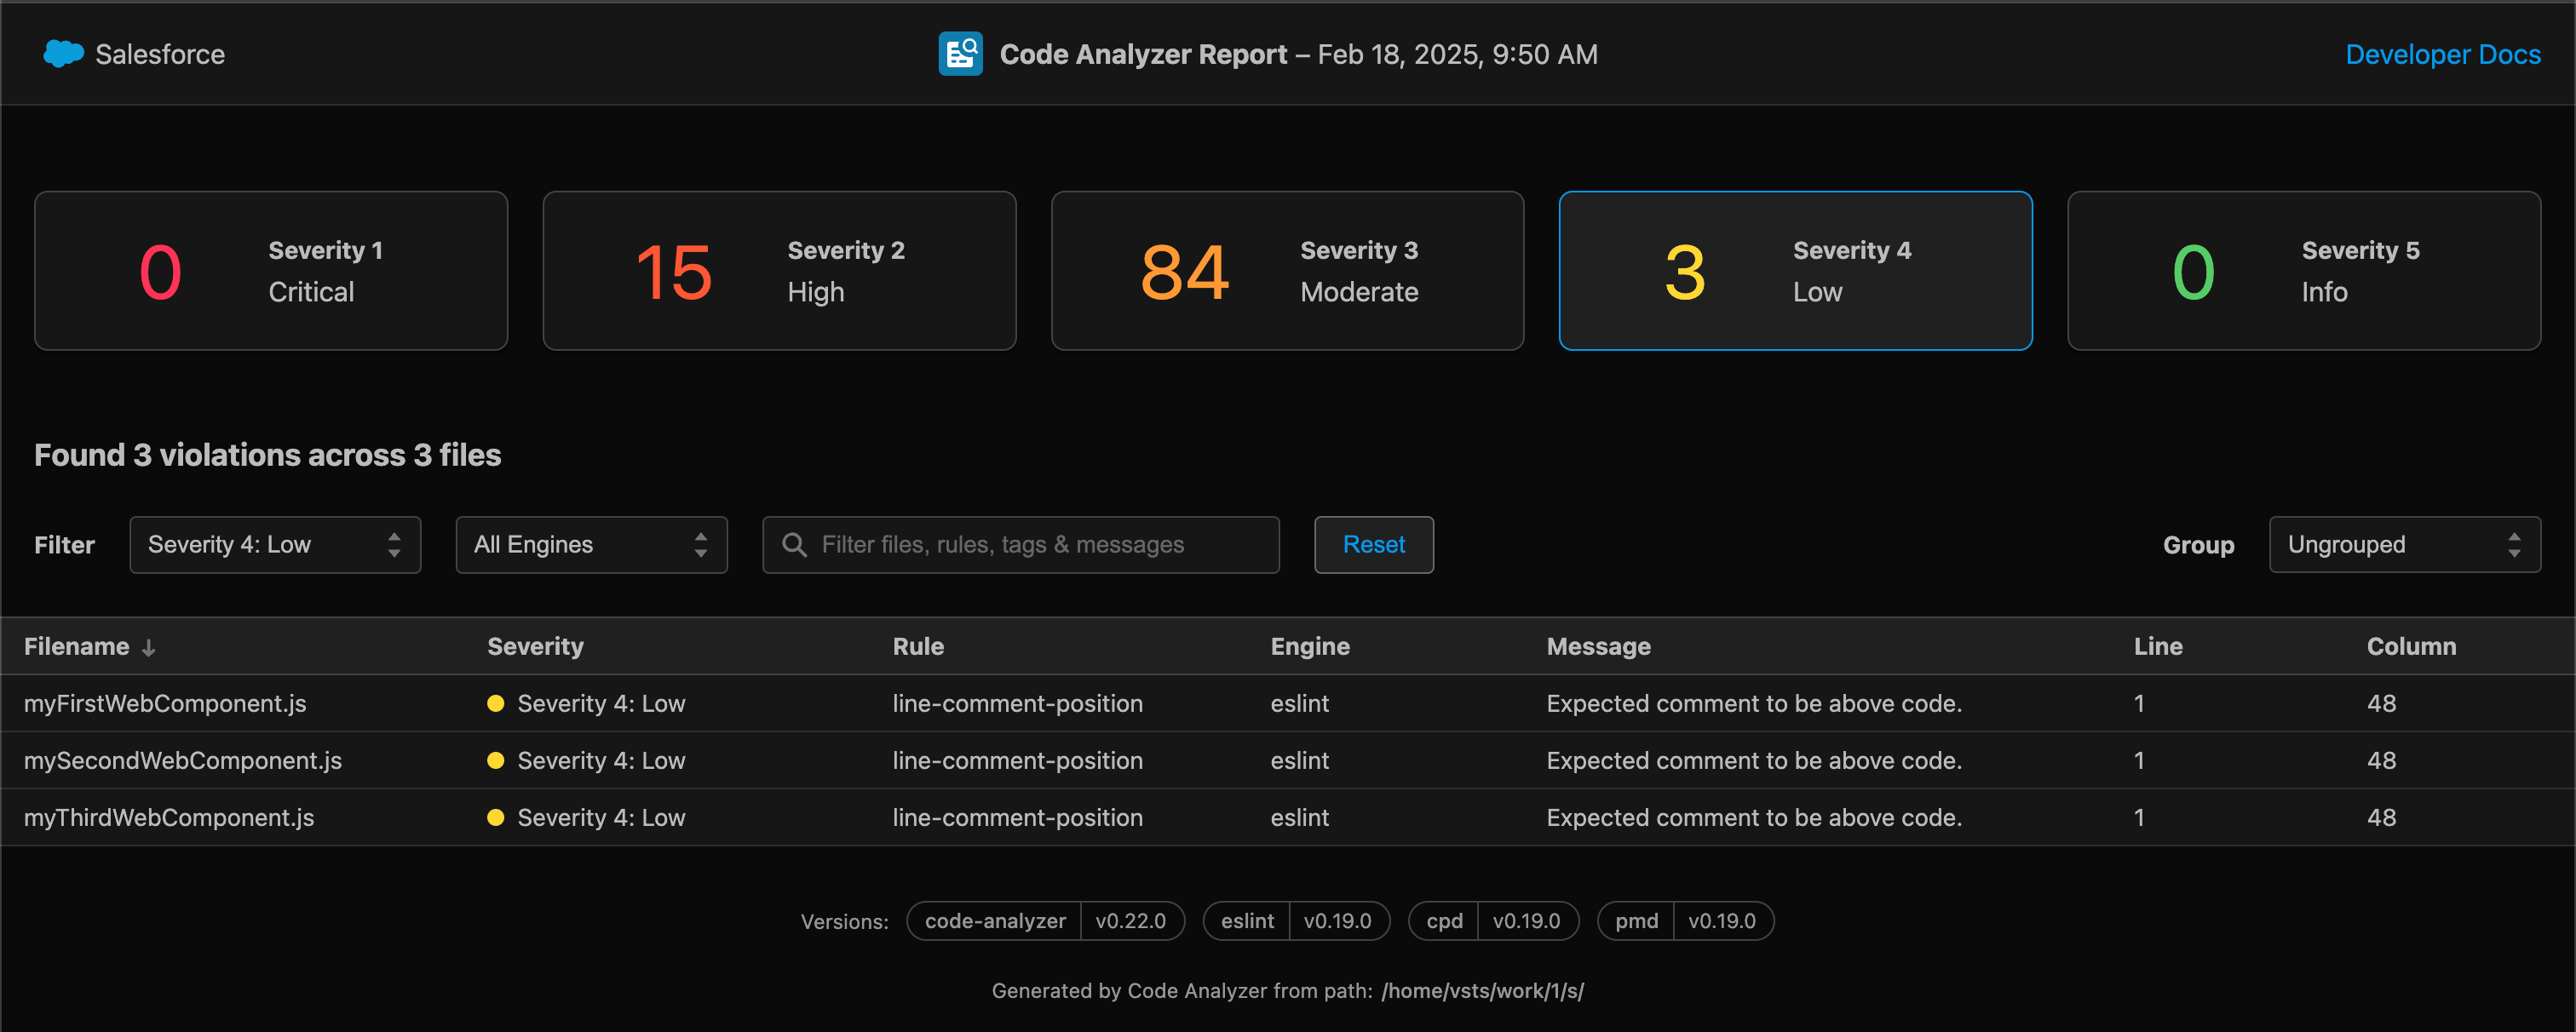Screen dimensions: 2576x1032
Task: Sort by the Filename column header
Action: coord(76,647)
